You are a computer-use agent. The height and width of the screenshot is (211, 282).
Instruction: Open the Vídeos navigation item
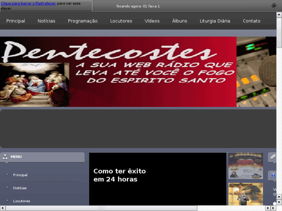152,21
